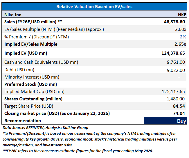Select the closing market price 74.04
The image size is (189, 158).
pyautogui.click(x=179, y=113)
